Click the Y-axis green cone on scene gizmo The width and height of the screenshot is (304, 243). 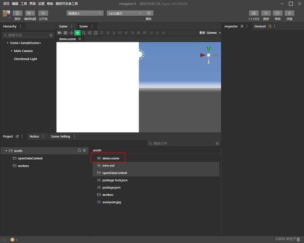coord(209,49)
